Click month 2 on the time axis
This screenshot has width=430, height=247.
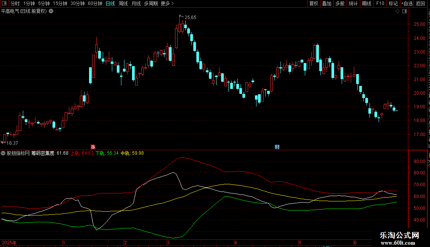pyautogui.click(x=125, y=242)
